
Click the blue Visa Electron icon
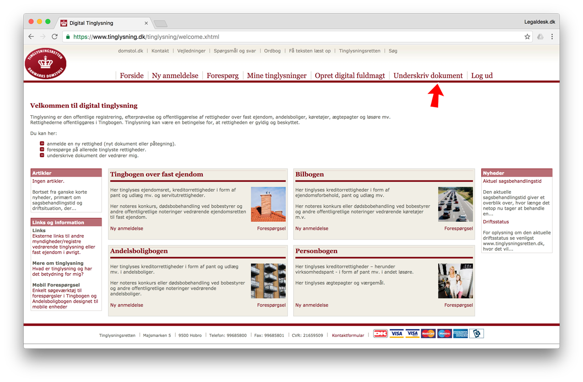point(412,334)
